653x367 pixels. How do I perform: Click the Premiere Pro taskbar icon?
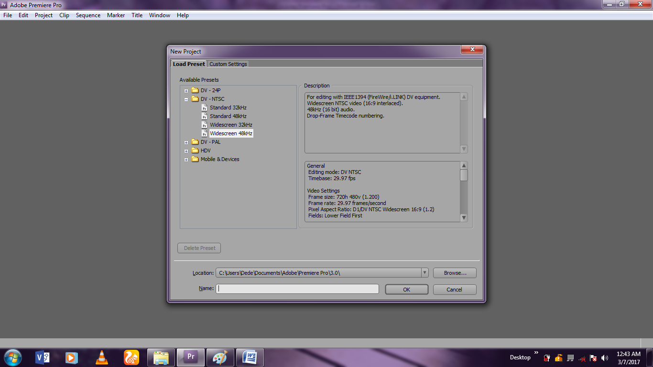[191, 357]
